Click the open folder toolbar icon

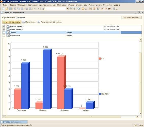[x=7, y=9]
